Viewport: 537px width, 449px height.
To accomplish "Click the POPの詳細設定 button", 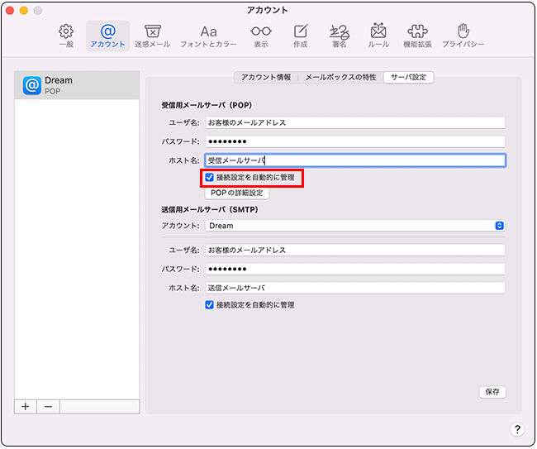I will coord(236,193).
